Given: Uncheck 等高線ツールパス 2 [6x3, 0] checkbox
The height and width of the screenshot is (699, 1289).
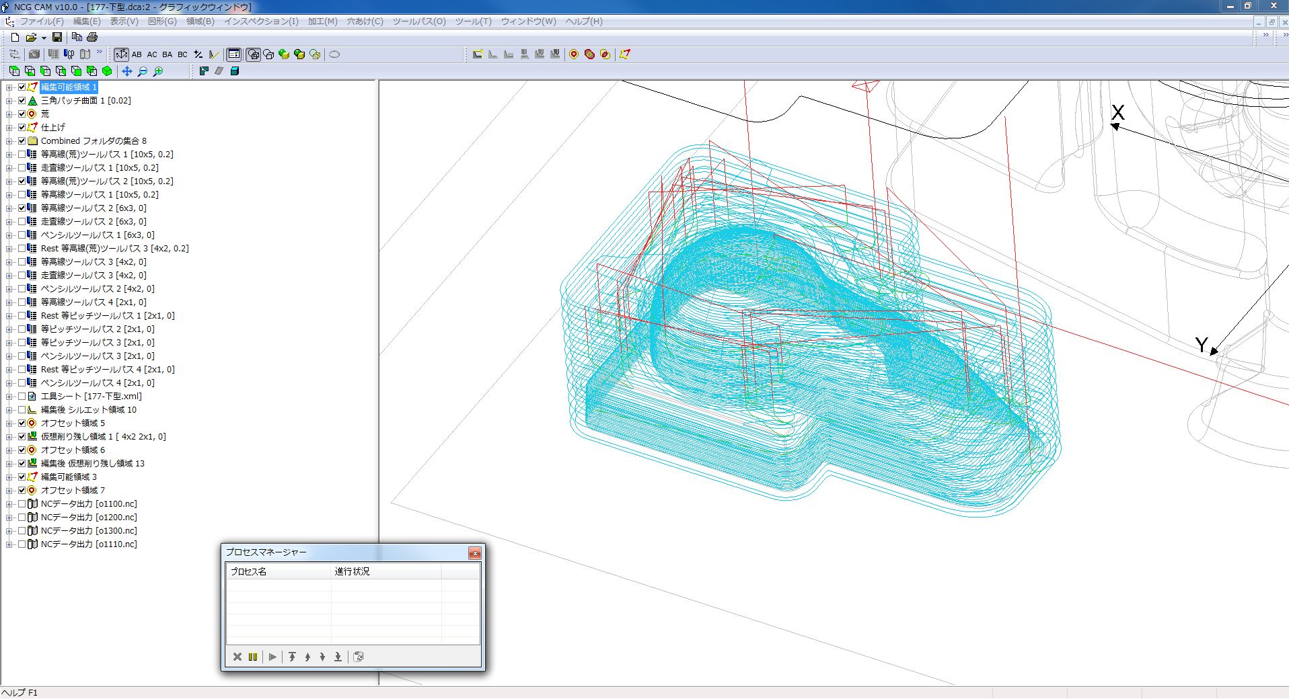Looking at the screenshot, I should tap(22, 208).
